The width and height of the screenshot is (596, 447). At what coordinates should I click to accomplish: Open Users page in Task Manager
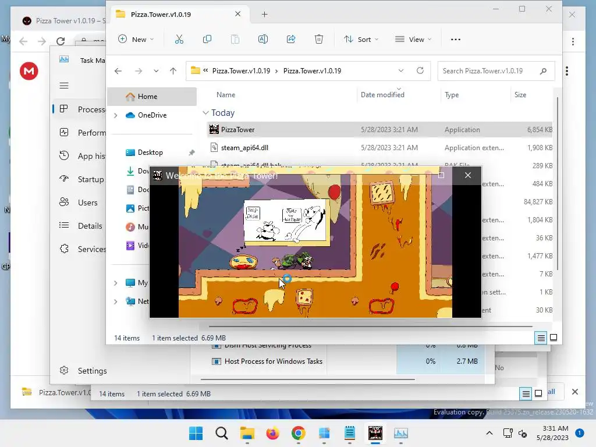tap(80, 203)
